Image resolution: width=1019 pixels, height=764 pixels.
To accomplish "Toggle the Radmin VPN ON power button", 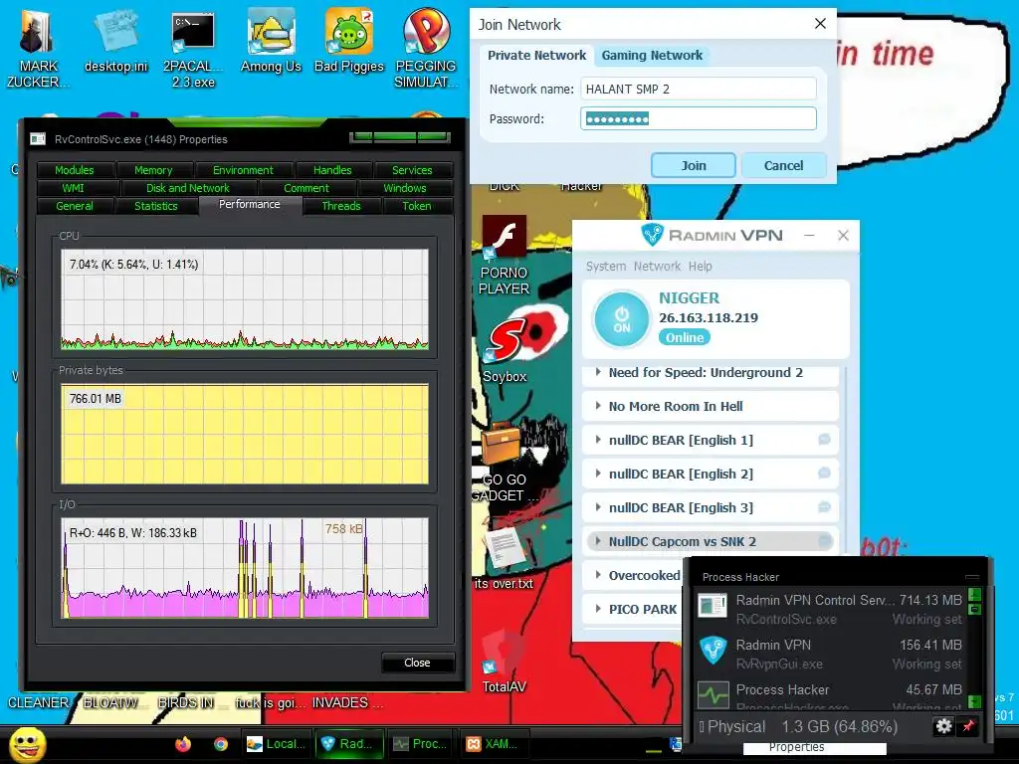I will [621, 319].
